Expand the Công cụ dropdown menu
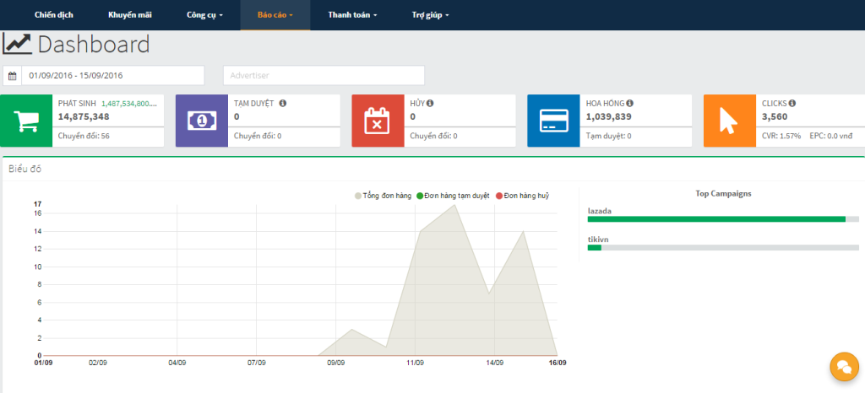 (x=204, y=15)
